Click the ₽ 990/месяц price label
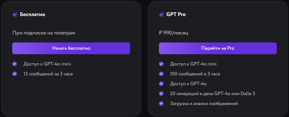Image resolution: width=289 pixels, height=117 pixels. pyautogui.click(x=174, y=33)
